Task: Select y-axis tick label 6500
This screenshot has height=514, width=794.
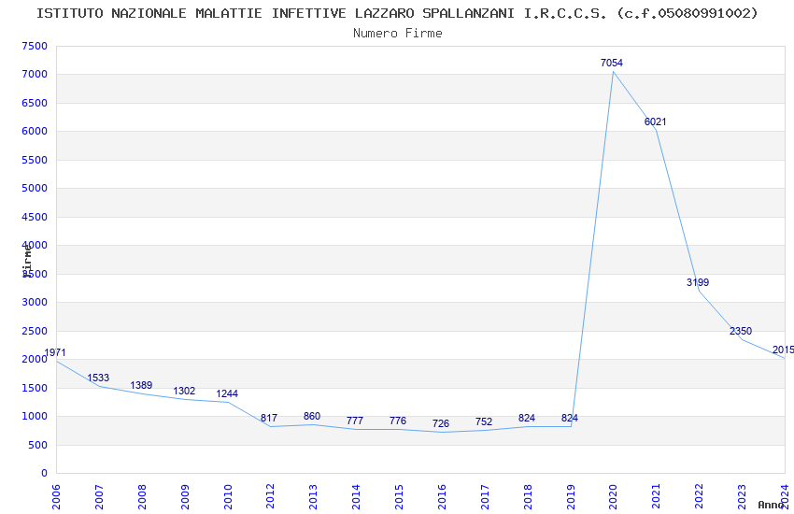Action: [x=35, y=104]
